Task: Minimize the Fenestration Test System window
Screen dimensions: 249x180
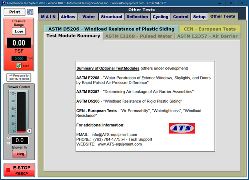Action: tap(220, 3)
